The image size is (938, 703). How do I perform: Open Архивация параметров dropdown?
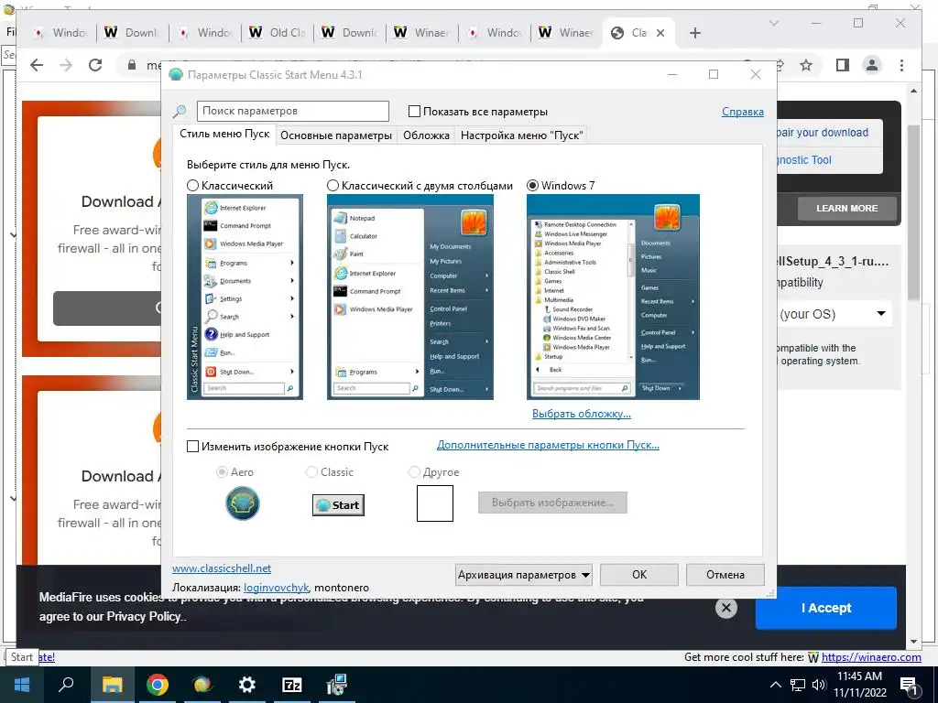[523, 575]
